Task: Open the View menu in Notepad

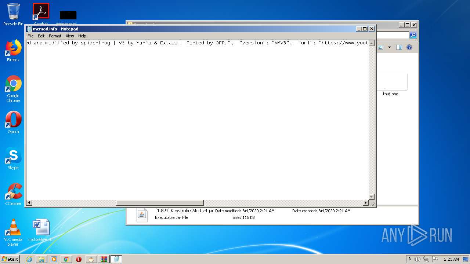Action: point(70,36)
